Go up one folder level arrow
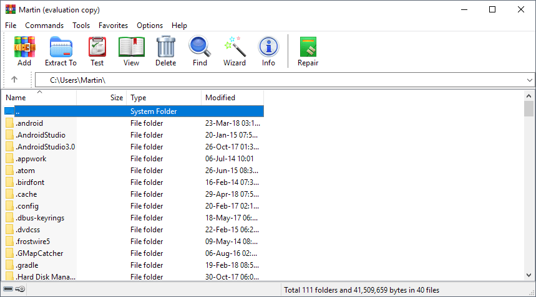 (14, 80)
